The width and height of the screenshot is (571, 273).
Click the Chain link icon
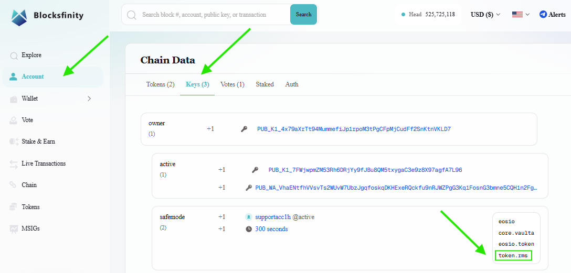[13, 185]
